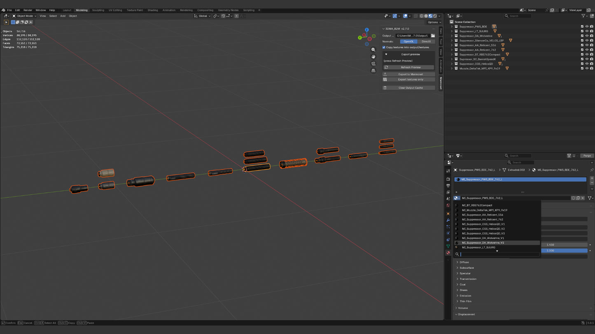Open the Material properties tab icon
The image size is (595, 334).
(x=448, y=253)
